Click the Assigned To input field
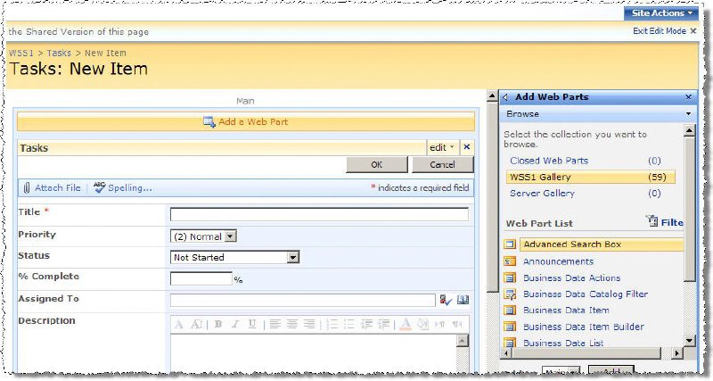Screen dimensions: 713x381 coord(303,301)
